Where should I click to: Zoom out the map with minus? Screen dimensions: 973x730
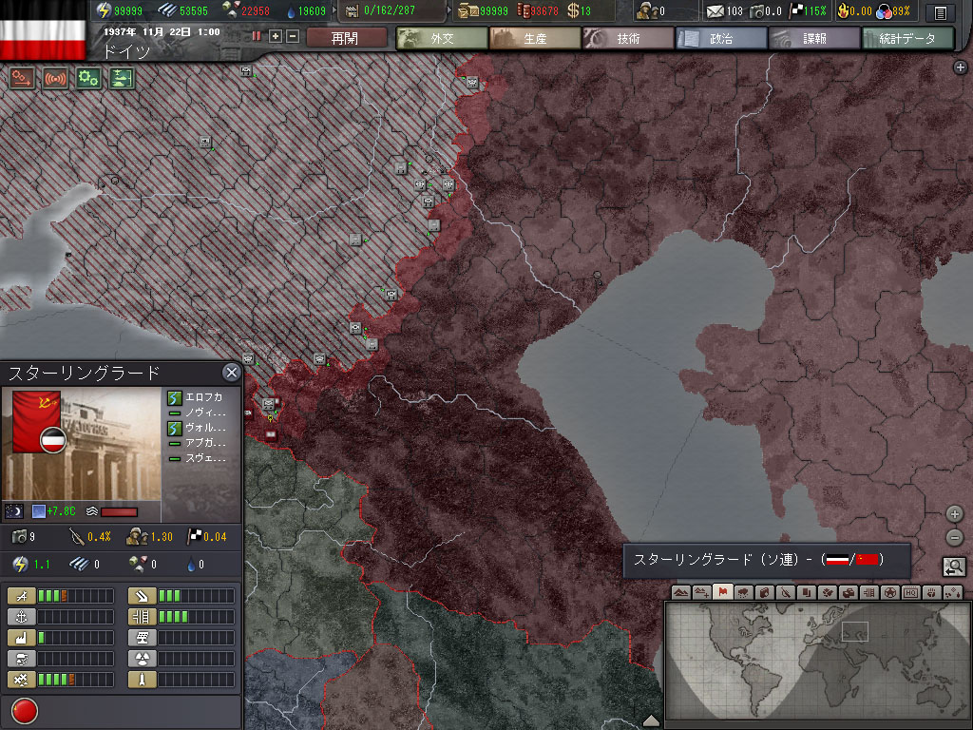pos(954,537)
